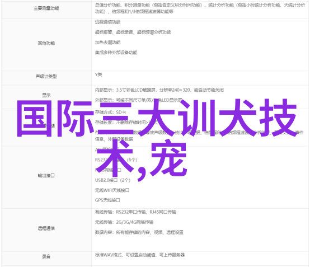Screen dimensions: 310x267
Task: Click the 标准WAV格式 description text
Action: click(140, 255)
